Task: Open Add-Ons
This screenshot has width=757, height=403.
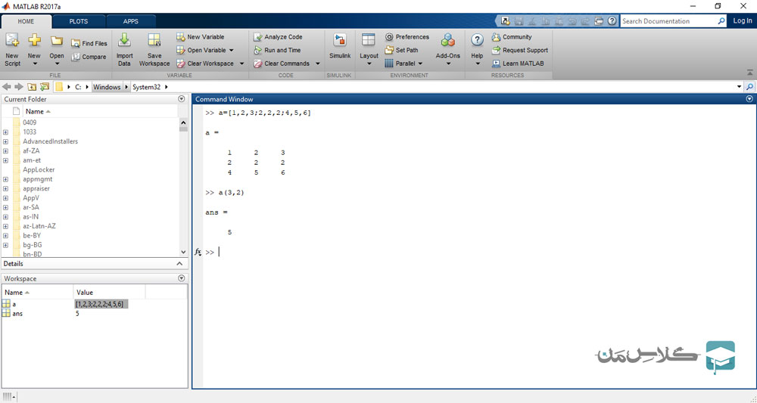Action: (448, 50)
